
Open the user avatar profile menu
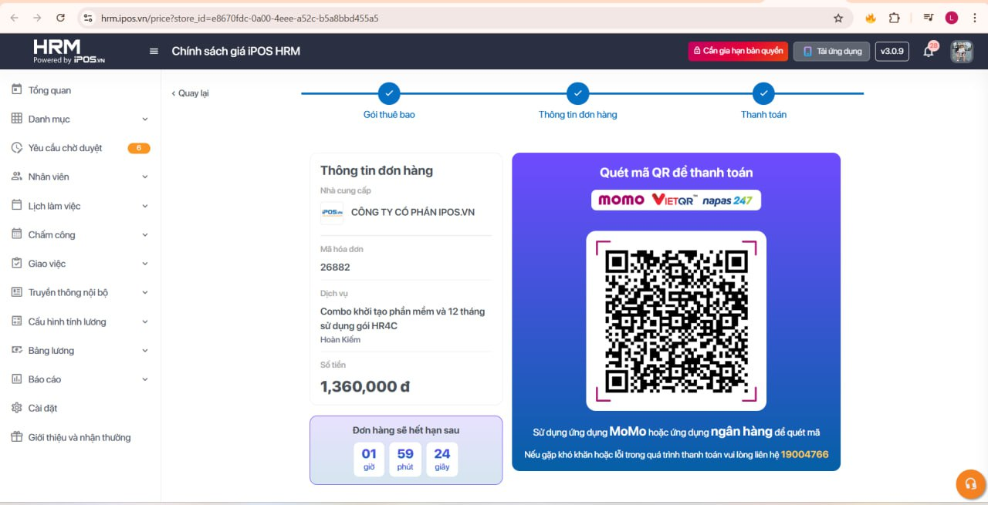coord(961,52)
